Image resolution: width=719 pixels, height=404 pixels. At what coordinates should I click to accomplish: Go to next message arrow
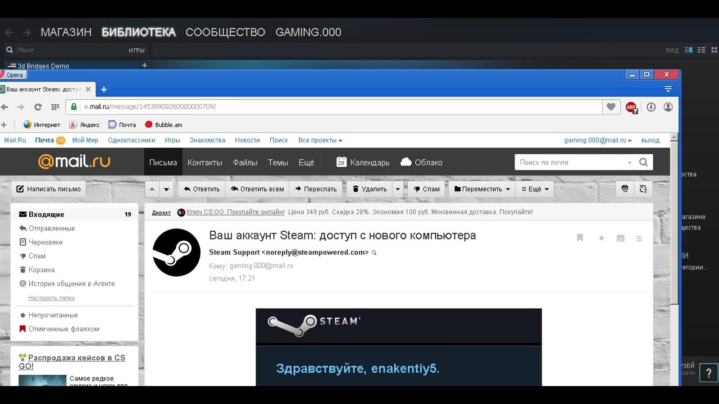tap(166, 189)
